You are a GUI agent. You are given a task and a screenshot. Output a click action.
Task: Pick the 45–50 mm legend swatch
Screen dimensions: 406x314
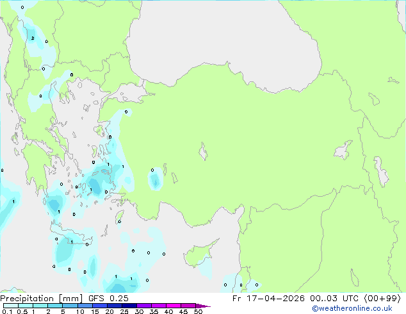click(188, 306)
